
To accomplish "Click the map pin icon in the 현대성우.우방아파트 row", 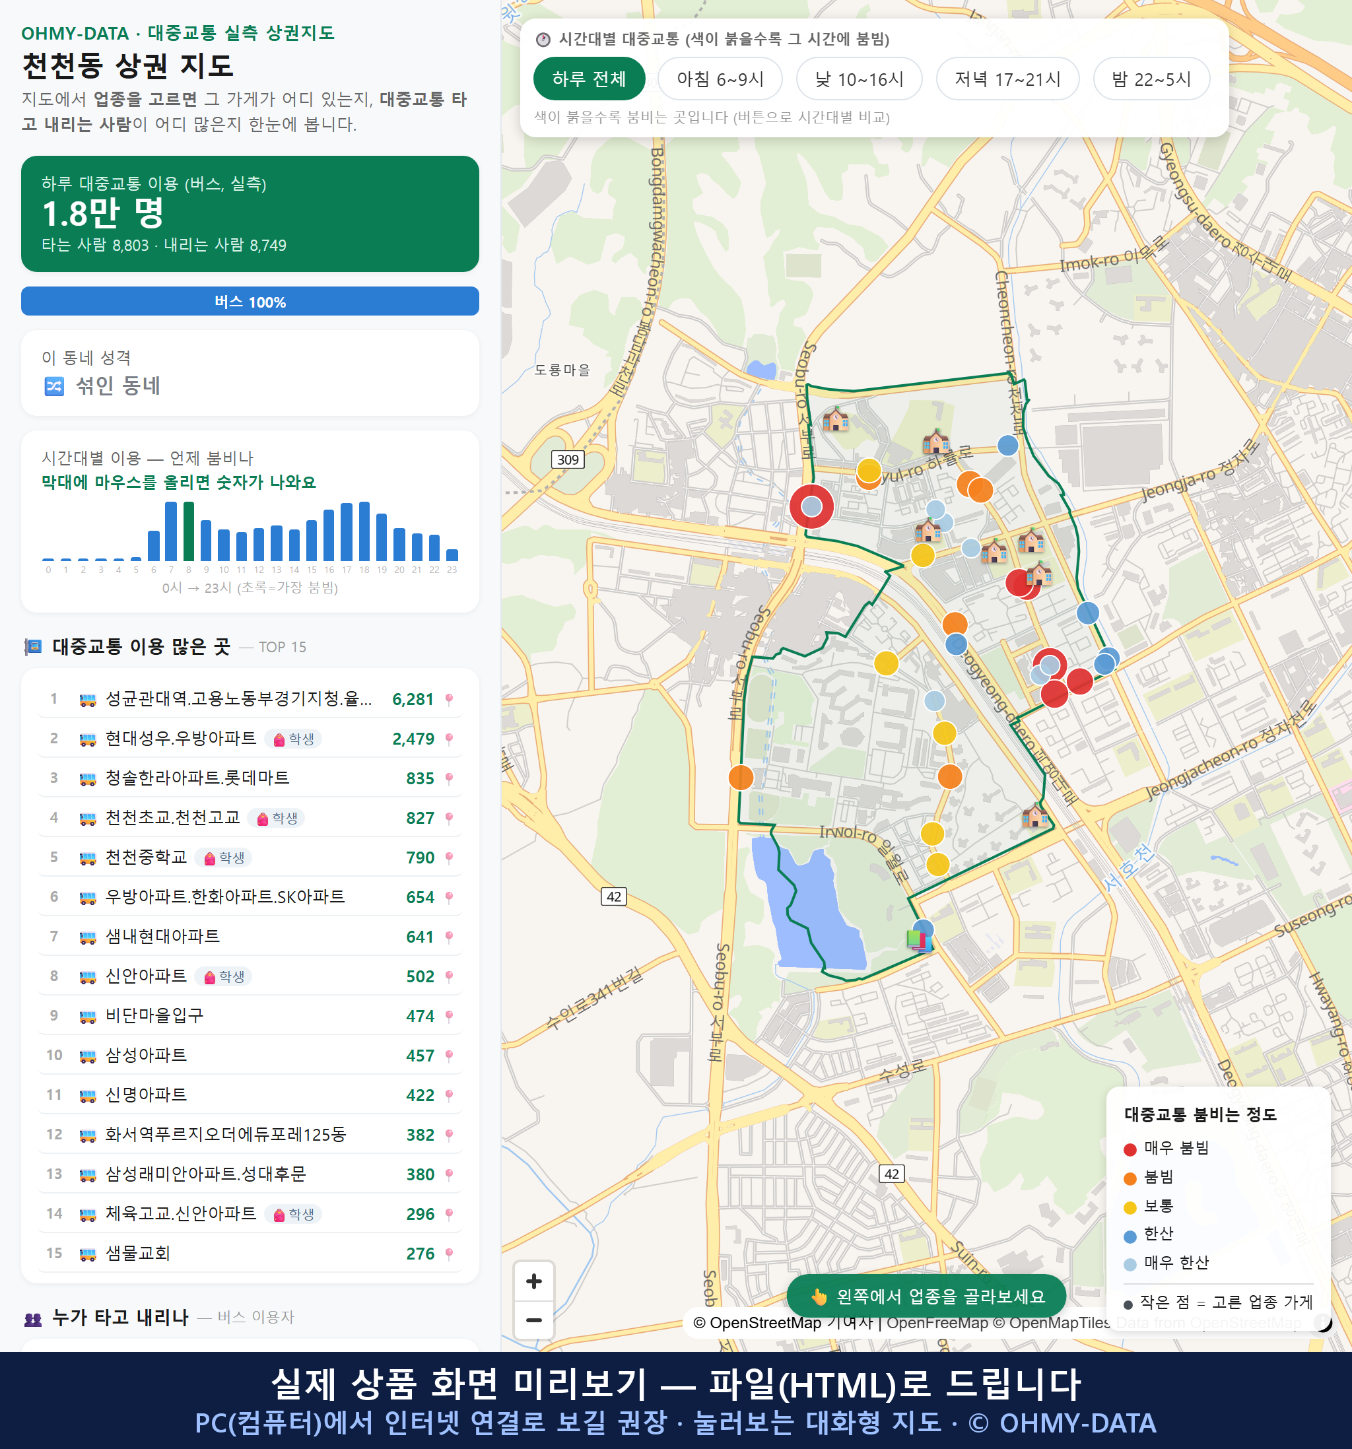I will pyautogui.click(x=449, y=739).
